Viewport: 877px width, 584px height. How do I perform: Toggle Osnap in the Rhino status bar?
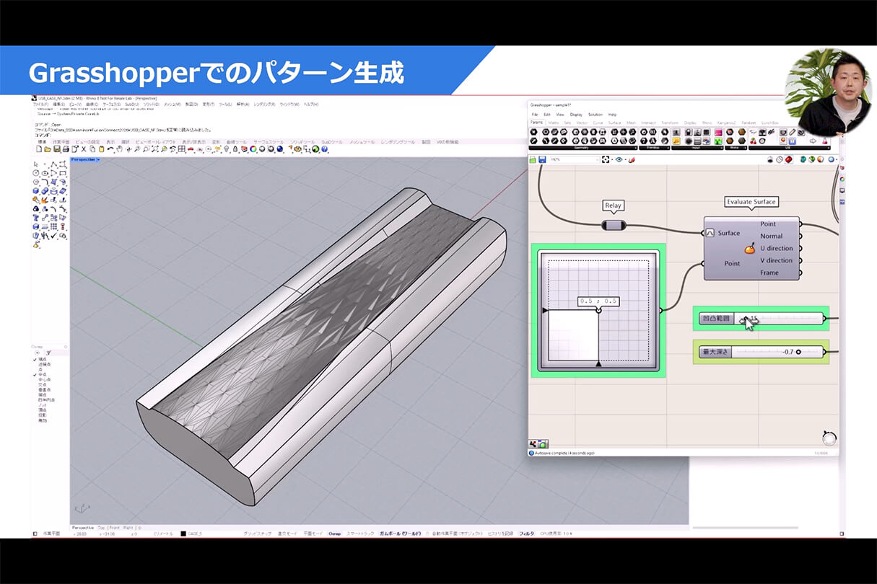335,534
